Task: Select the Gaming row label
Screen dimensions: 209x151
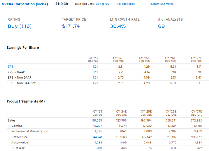Action: point(17,126)
